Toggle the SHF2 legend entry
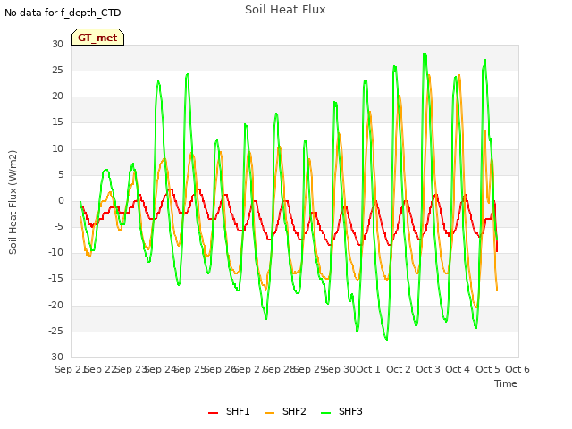572x429 pixels. [285, 411]
